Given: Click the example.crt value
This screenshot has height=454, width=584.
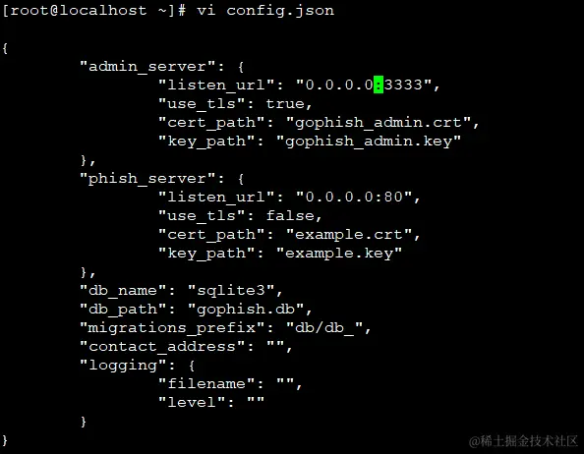Looking at the screenshot, I should 349,235.
